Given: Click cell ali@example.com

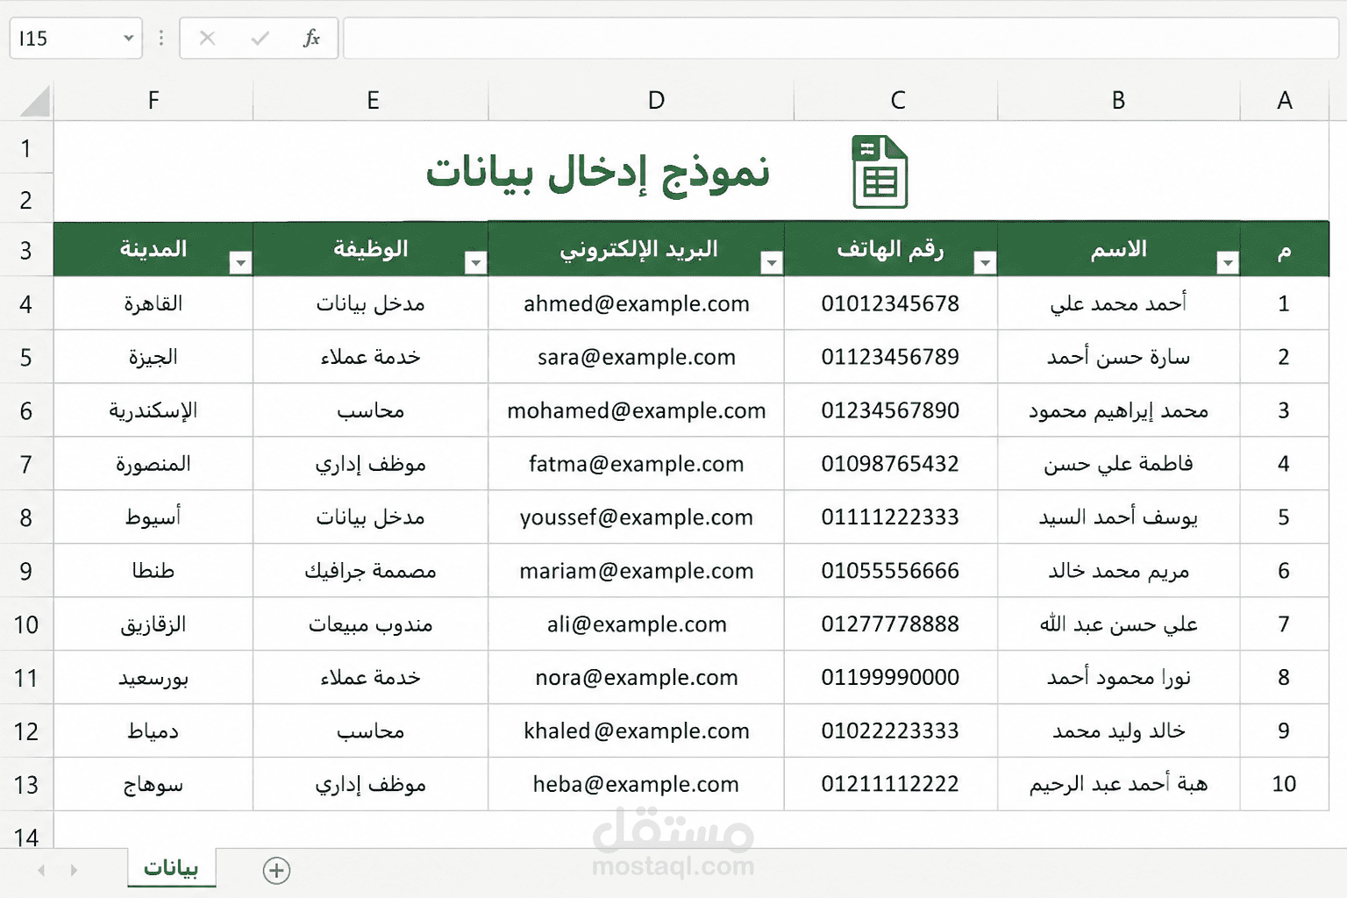Looking at the screenshot, I should (637, 624).
